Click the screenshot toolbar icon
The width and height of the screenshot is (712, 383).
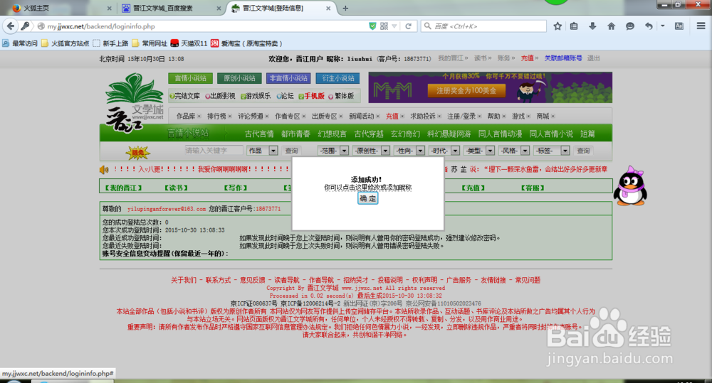point(679,26)
